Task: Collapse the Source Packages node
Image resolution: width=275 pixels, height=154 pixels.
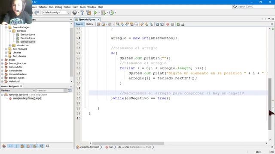Action: coord(6,27)
